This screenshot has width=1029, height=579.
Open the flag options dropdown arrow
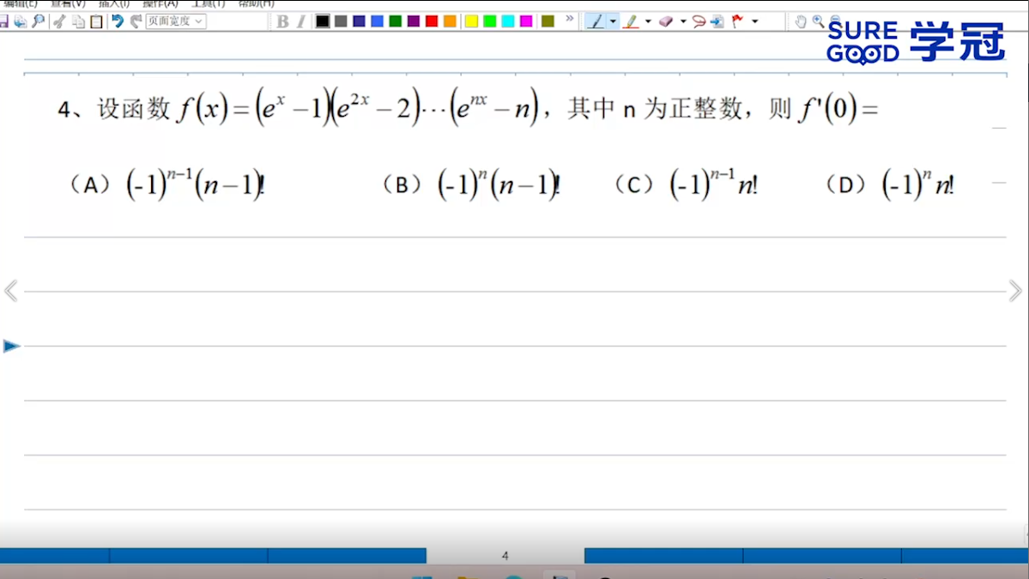click(754, 21)
